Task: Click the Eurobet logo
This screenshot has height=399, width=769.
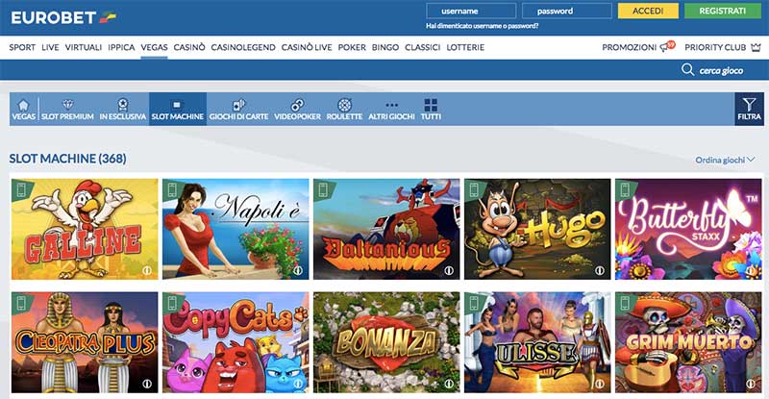Action: pos(63,17)
